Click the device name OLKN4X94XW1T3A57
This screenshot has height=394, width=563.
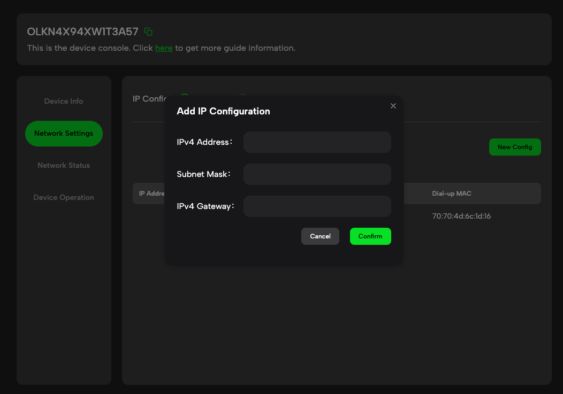[82, 31]
